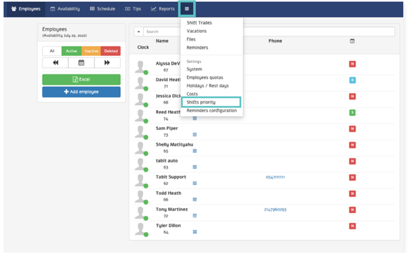Select Shifts priority from the settings menu
This screenshot has width=417, height=253.
[x=200, y=102]
